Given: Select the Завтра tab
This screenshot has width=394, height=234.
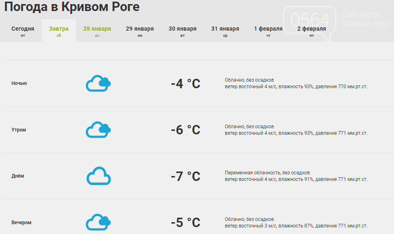Looking at the screenshot, I should tap(58, 31).
